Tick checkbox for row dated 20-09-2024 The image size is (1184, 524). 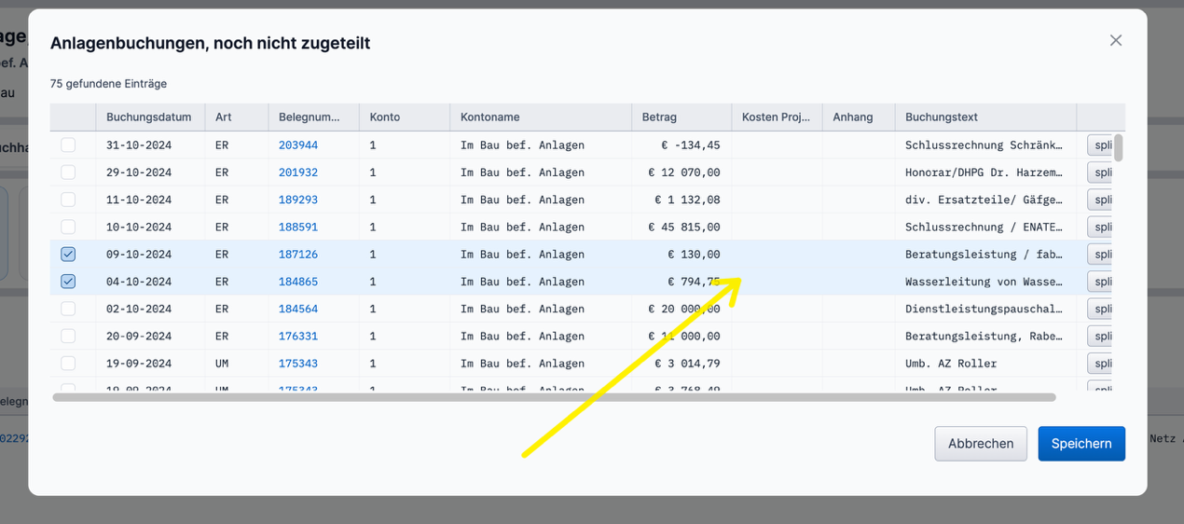pyautogui.click(x=68, y=336)
